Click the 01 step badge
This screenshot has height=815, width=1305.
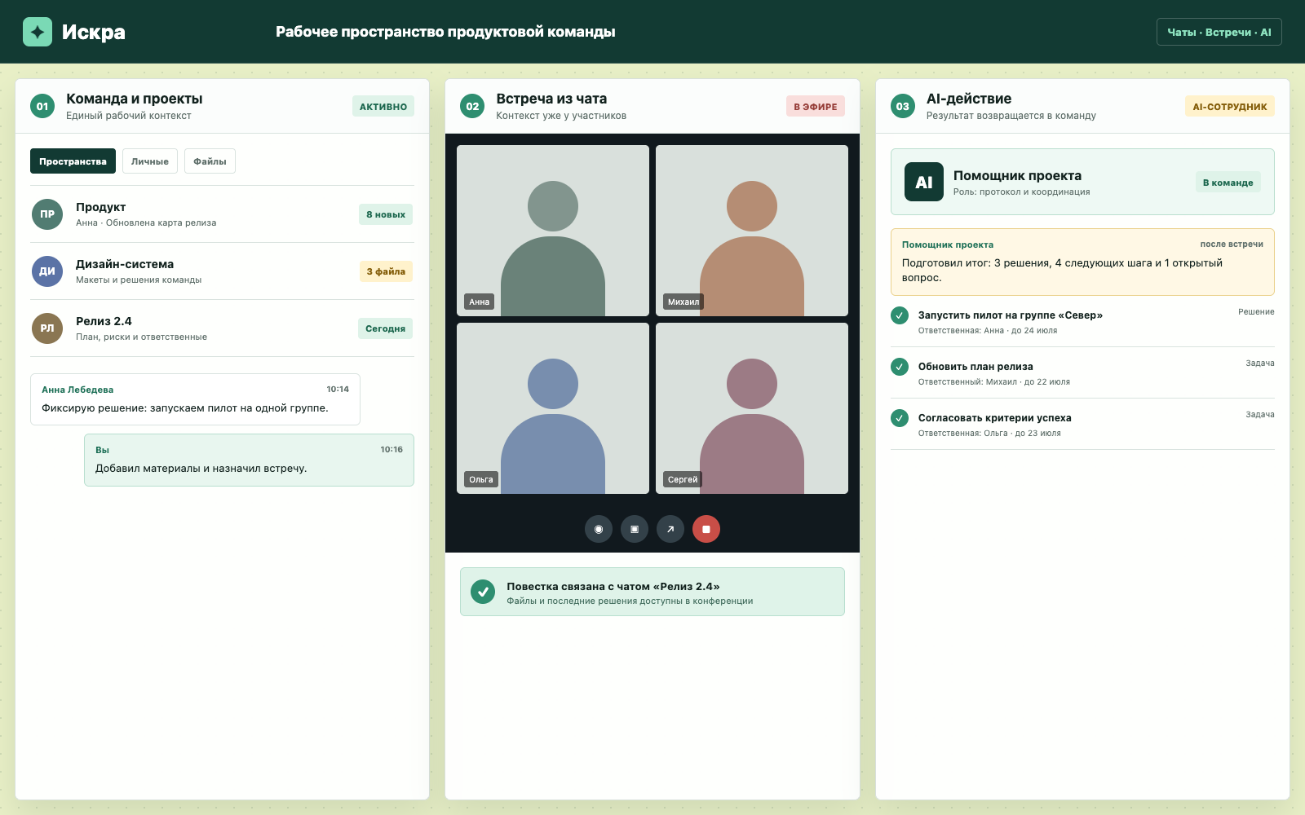pyautogui.click(x=42, y=106)
